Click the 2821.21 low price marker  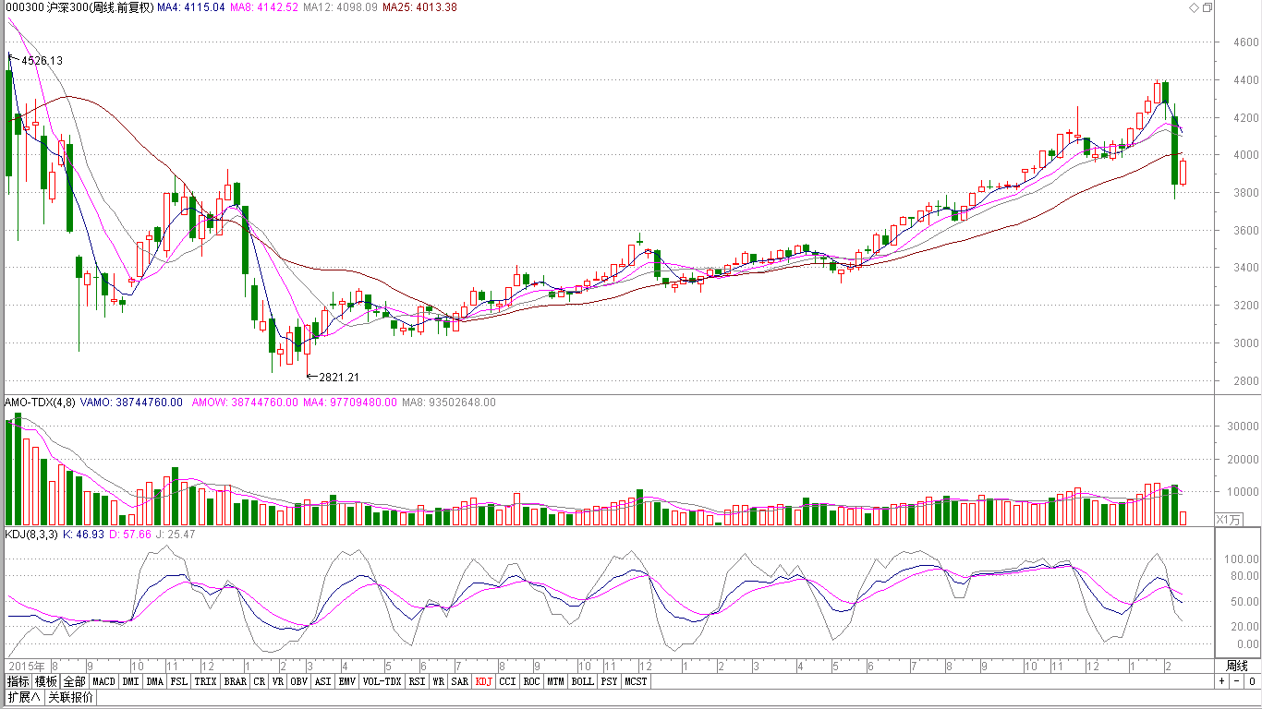pos(338,378)
